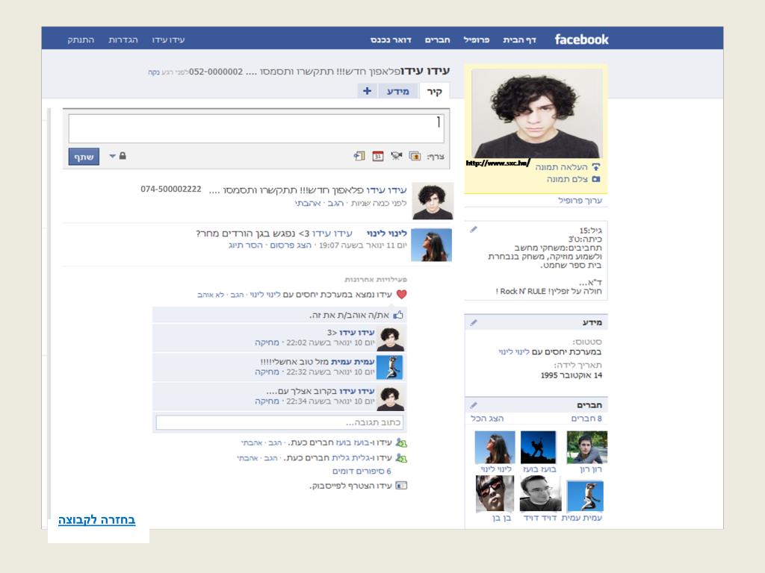765x573 pixels.
Task: Click the 8 חברים link
Action: click(x=586, y=419)
